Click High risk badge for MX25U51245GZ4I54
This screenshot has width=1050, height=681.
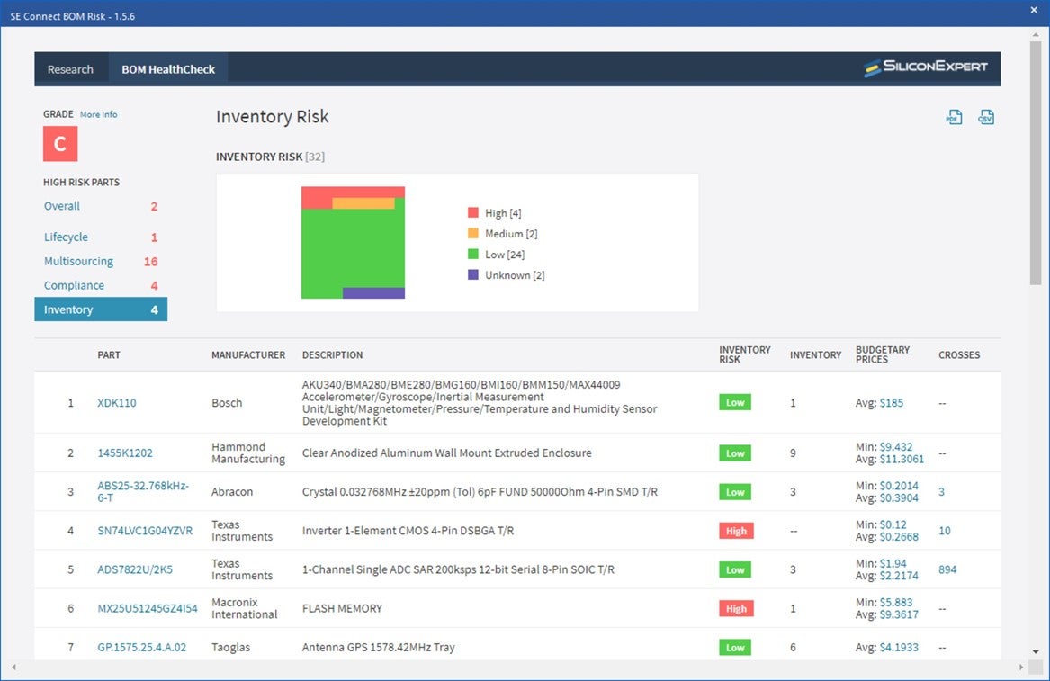(x=736, y=609)
